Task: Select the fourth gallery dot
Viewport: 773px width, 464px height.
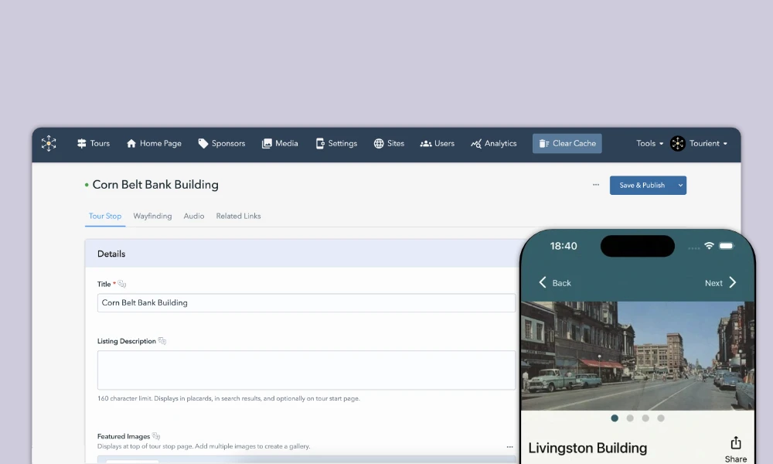Action: [661, 418]
